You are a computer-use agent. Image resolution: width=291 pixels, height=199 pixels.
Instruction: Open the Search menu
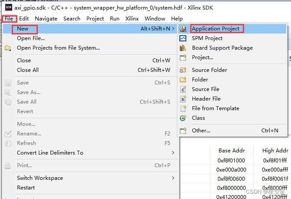[x=72, y=19]
